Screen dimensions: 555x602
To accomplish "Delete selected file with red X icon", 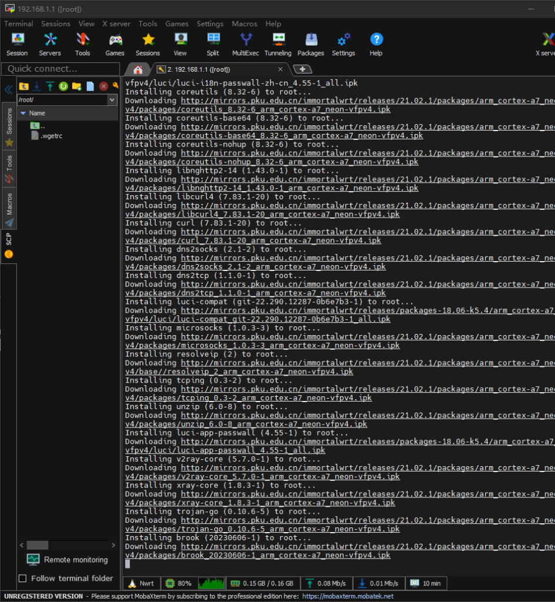I will pyautogui.click(x=103, y=86).
